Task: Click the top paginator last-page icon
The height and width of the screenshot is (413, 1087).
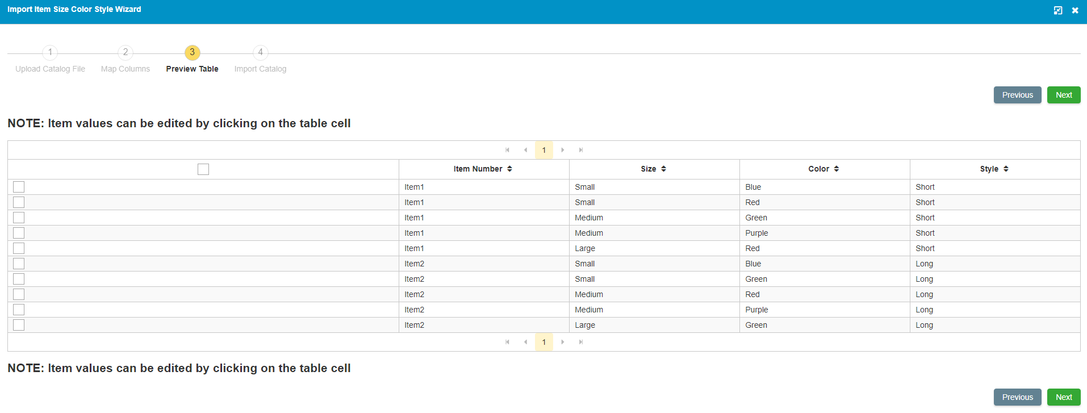Action: pyautogui.click(x=581, y=150)
